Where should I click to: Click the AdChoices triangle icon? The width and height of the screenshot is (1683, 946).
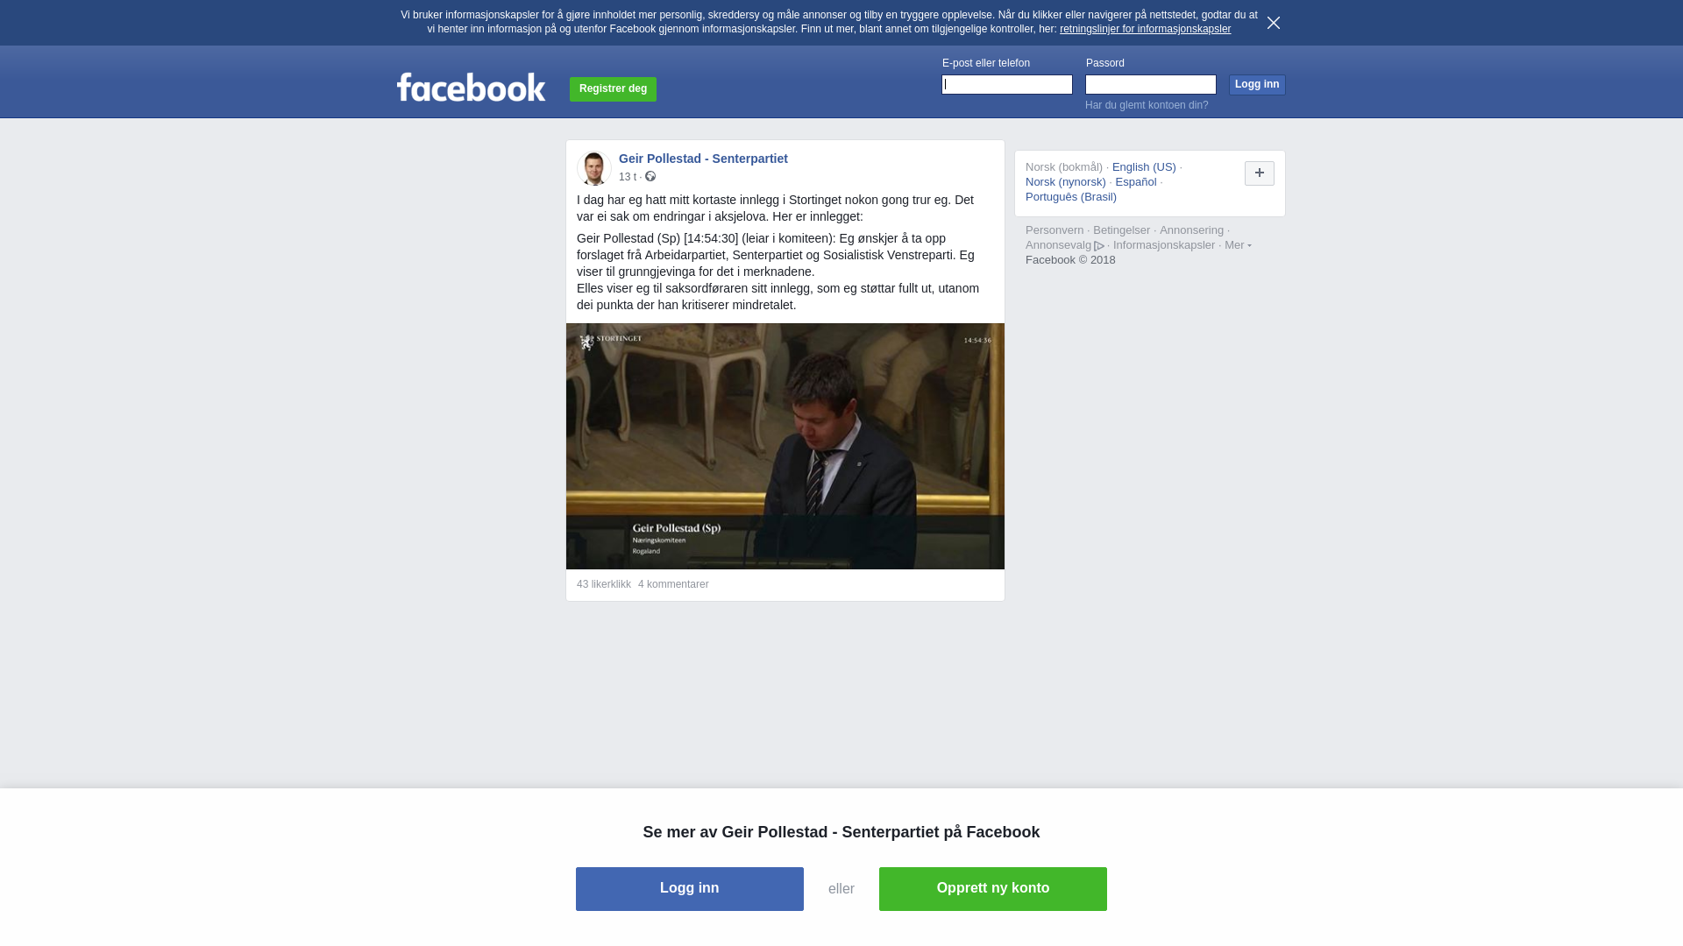pos(1099,246)
